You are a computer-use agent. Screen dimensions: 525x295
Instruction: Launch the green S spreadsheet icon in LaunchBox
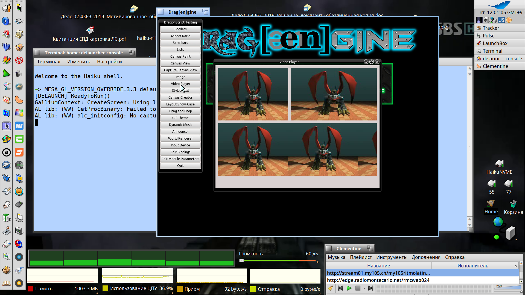tap(19, 139)
